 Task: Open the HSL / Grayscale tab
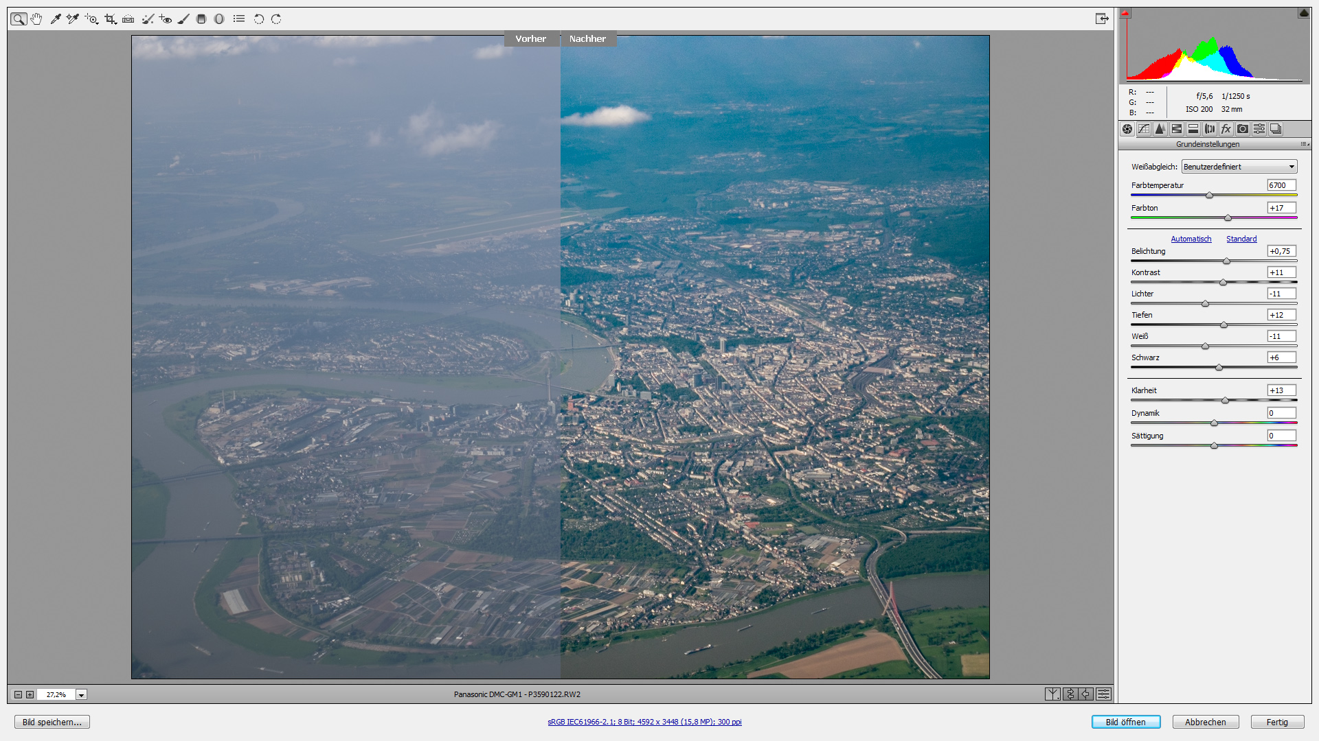[x=1177, y=129]
